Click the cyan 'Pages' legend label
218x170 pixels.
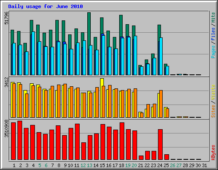click(x=213, y=52)
